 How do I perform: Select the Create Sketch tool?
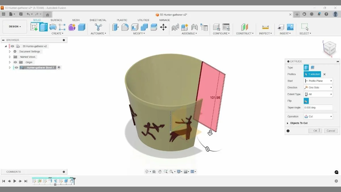pyautogui.click(x=34, y=27)
